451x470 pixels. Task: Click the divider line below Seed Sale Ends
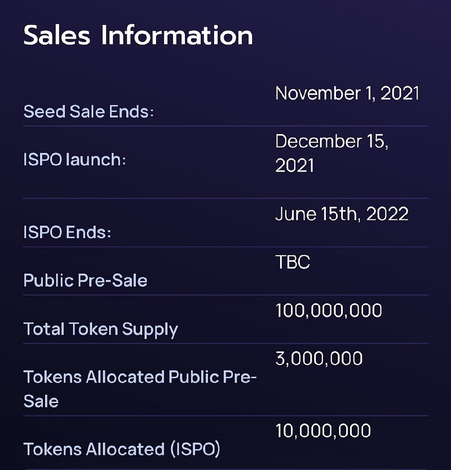[x=225, y=126]
